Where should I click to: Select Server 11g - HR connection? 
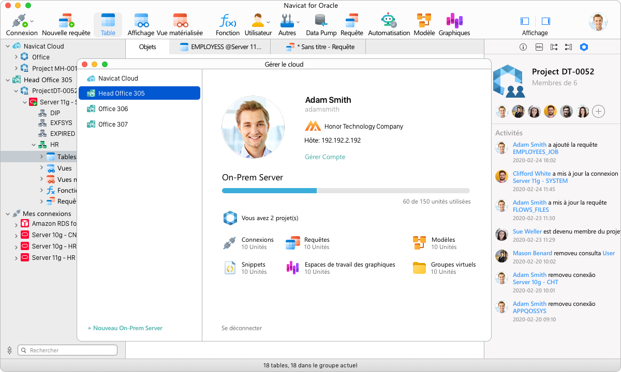[x=53, y=257]
